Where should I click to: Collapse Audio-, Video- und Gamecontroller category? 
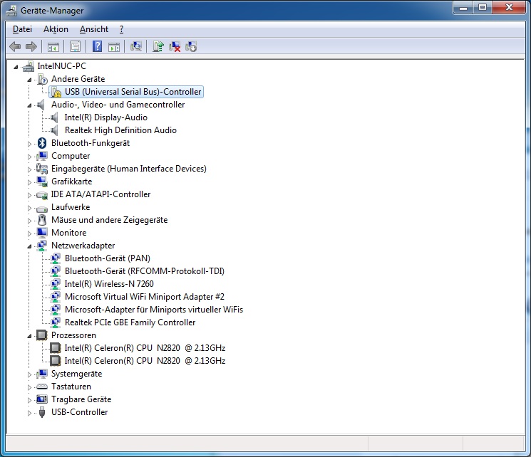[29, 106]
